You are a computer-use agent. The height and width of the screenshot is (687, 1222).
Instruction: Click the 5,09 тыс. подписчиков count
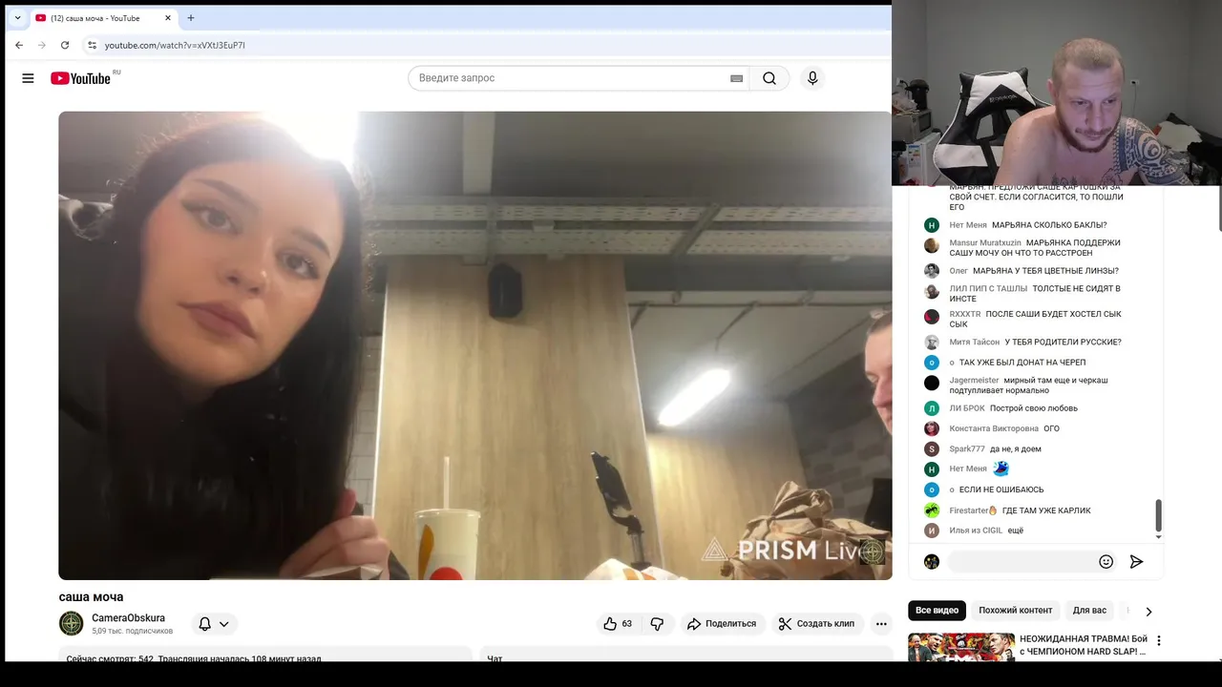point(133,632)
